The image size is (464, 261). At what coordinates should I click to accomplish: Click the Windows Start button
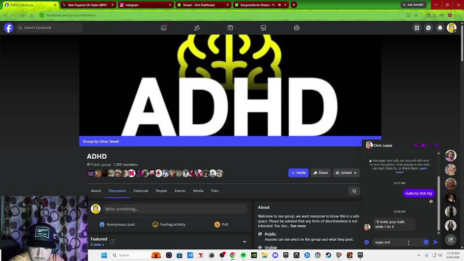[x=104, y=255]
